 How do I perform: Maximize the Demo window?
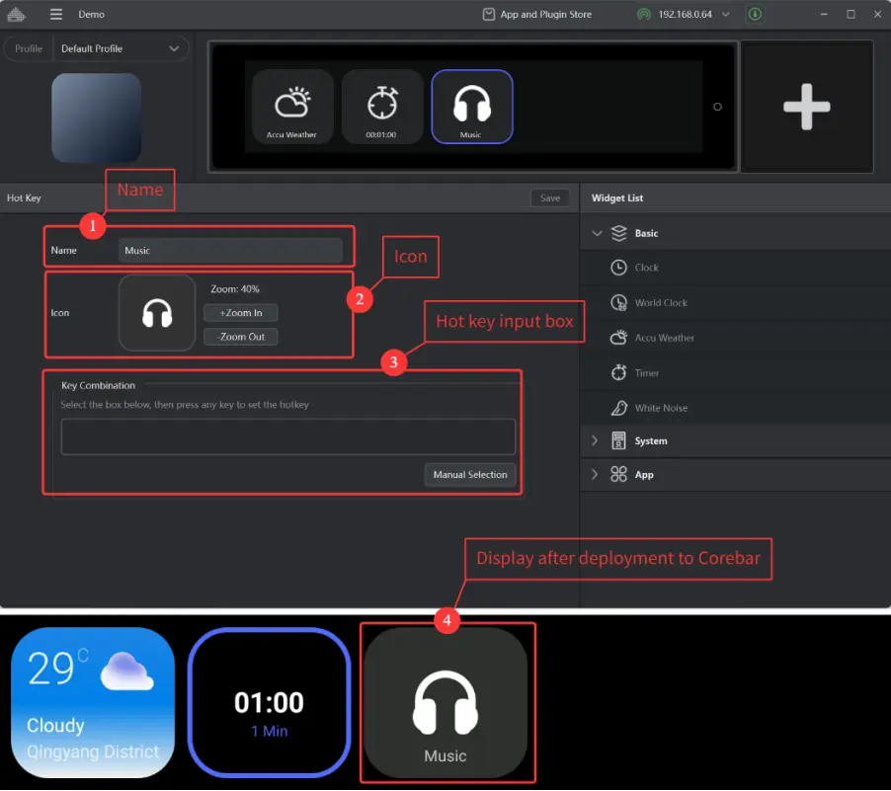coord(850,14)
